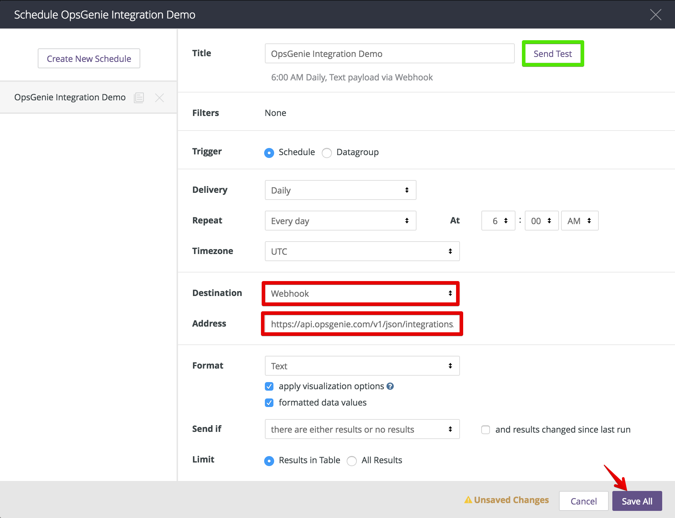Viewport: 675px width, 518px height.
Task: Delete the OpsGenie Integration Demo schedule entry
Action: point(159,97)
